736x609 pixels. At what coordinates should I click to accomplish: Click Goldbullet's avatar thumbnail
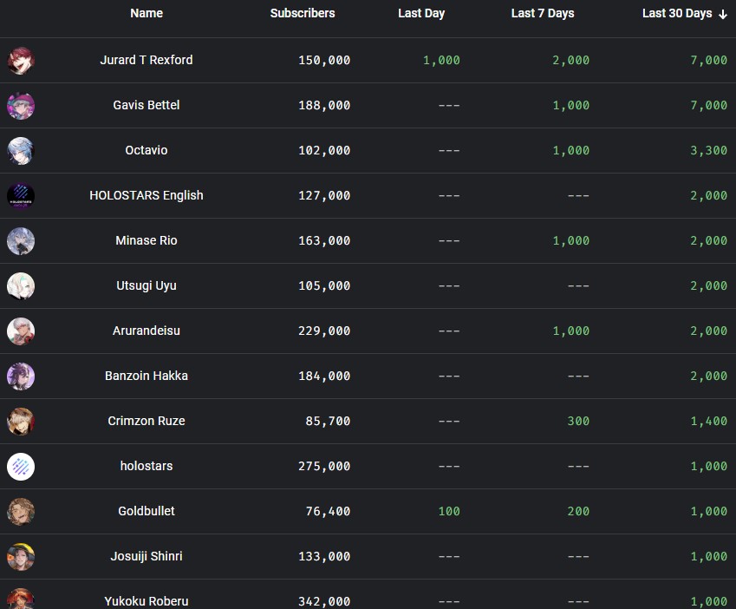tap(21, 512)
